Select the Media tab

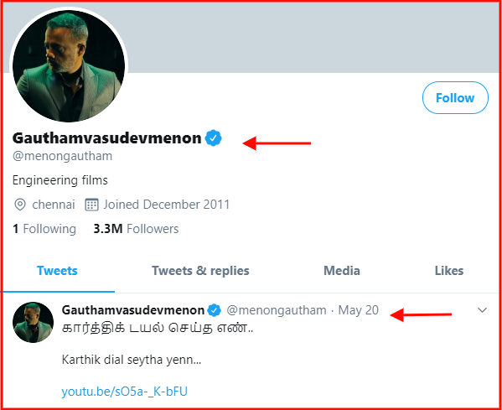342,271
